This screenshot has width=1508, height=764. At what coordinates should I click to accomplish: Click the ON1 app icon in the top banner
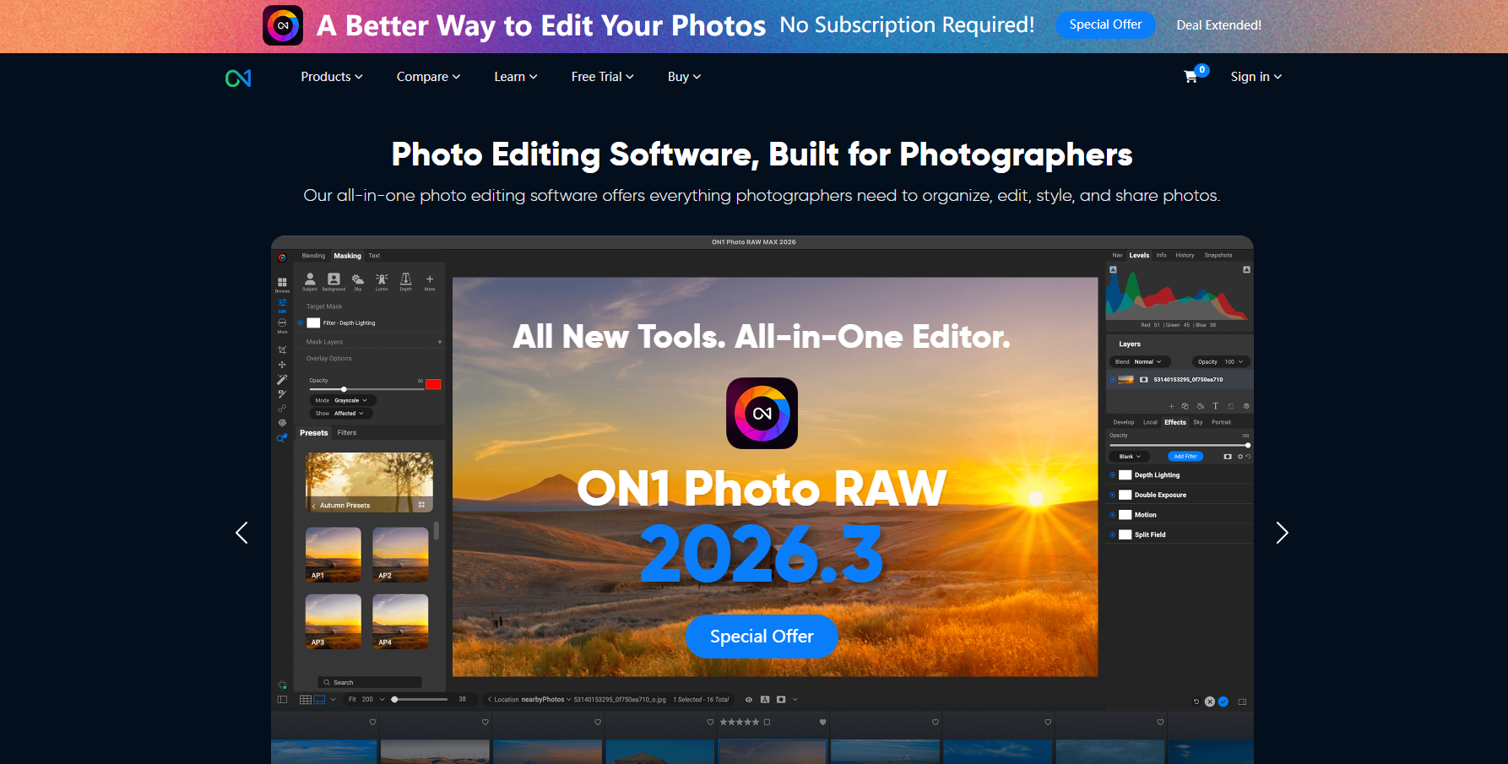coord(283,25)
